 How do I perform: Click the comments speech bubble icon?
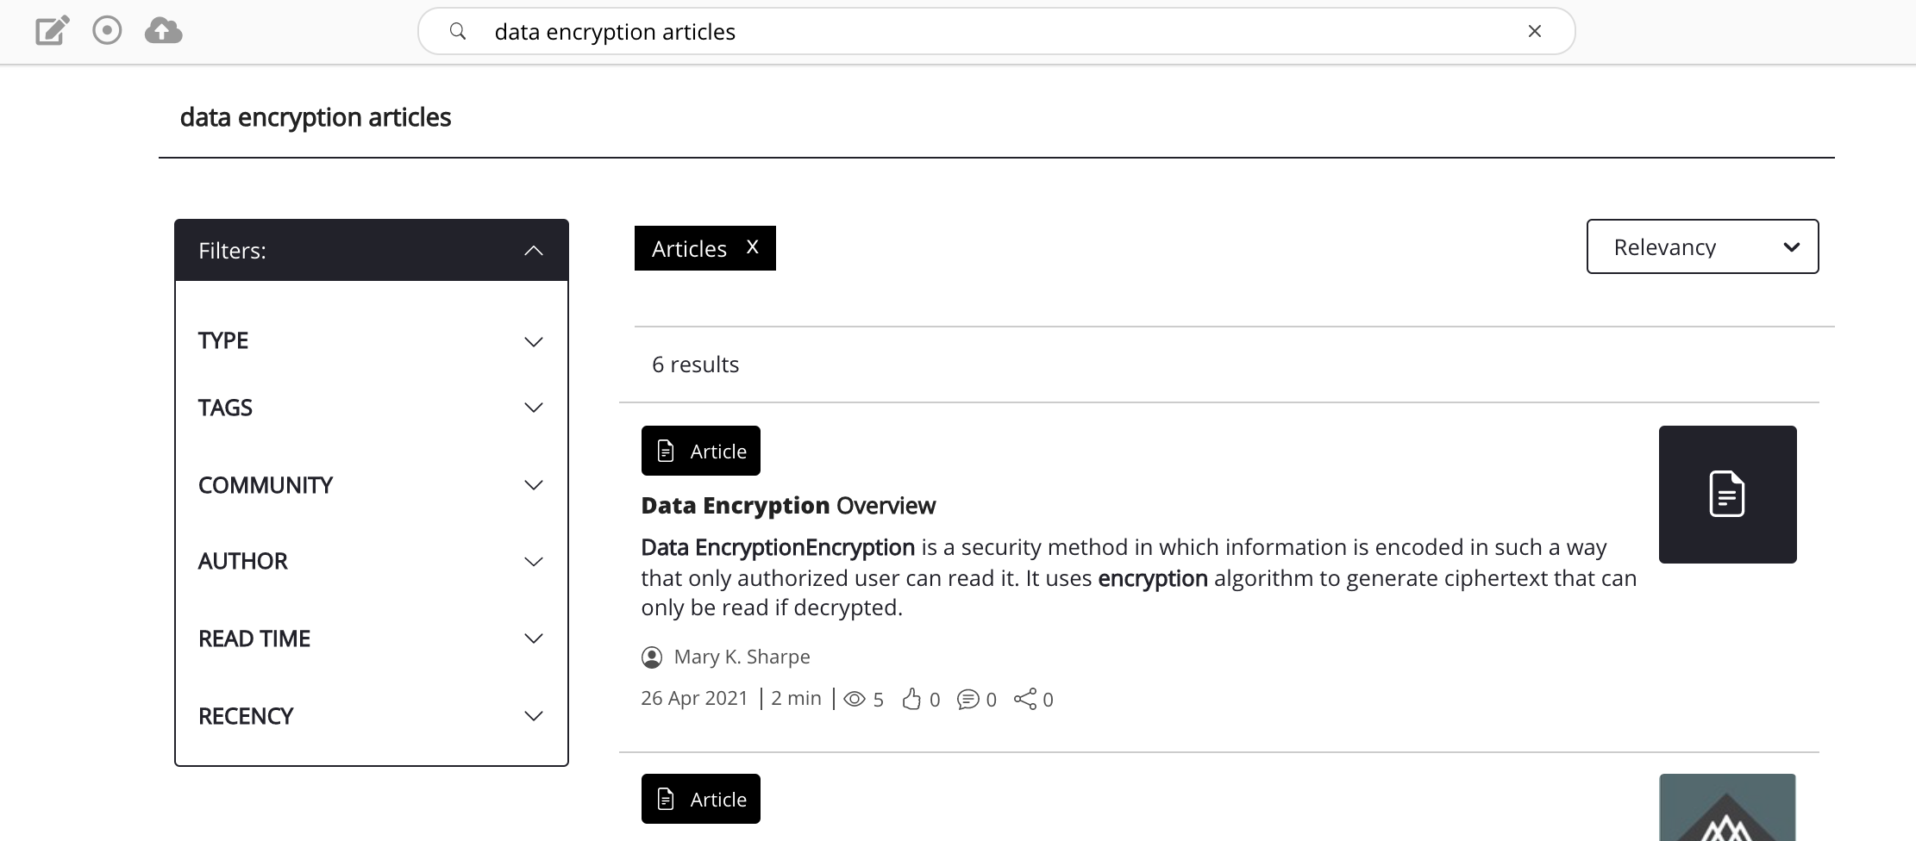click(x=967, y=699)
